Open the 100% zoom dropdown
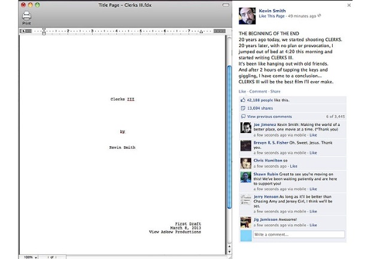371x259 pixels. pyautogui.click(x=29, y=257)
